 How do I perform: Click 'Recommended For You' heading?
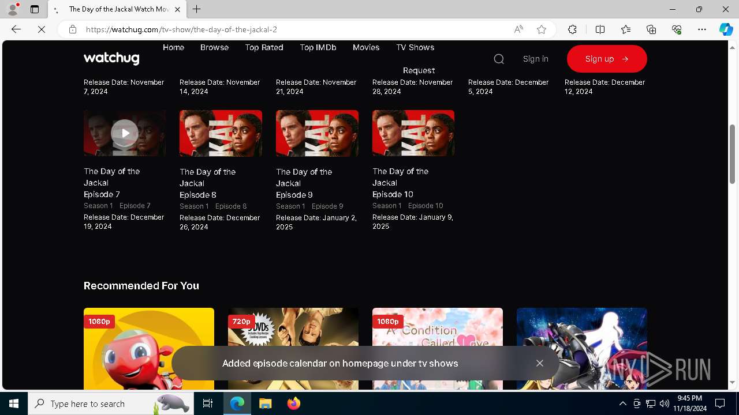click(x=141, y=286)
